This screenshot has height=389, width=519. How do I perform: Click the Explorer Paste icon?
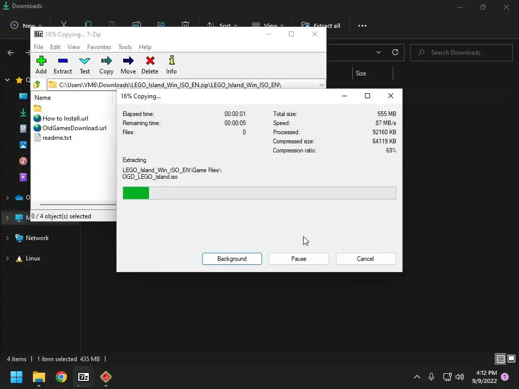tap(113, 25)
